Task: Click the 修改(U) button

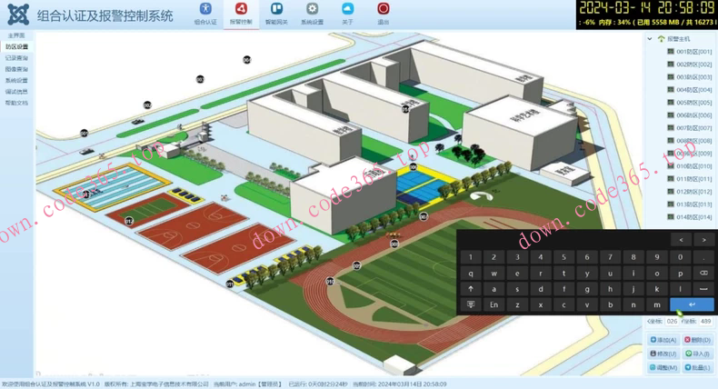Action: point(663,354)
